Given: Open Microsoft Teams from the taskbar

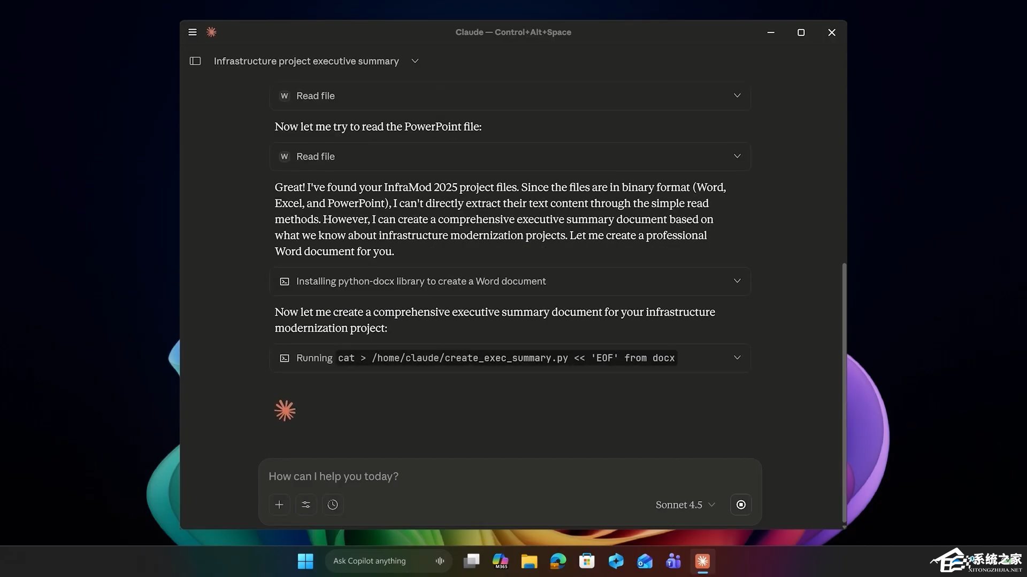Looking at the screenshot, I should tap(673, 561).
